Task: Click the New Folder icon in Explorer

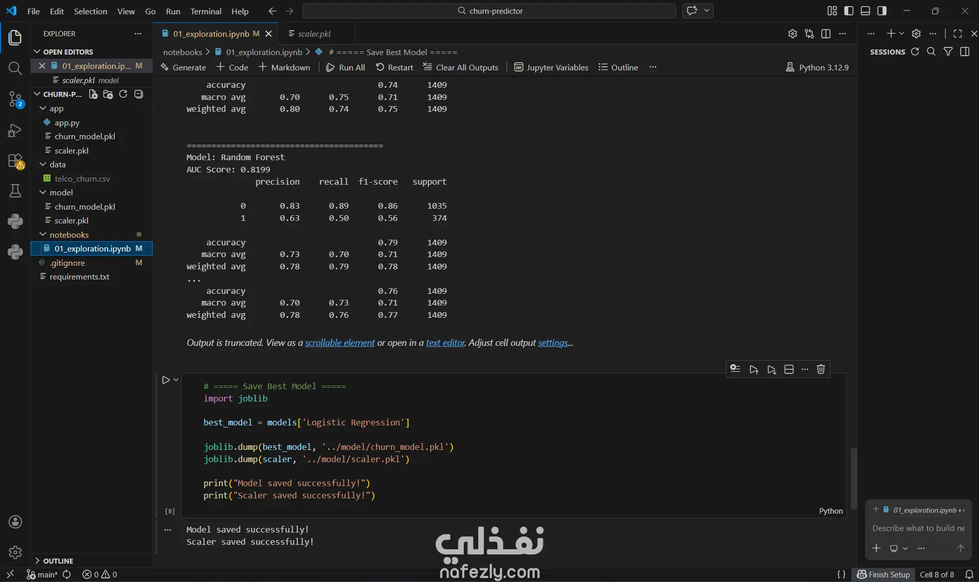Action: 108,94
